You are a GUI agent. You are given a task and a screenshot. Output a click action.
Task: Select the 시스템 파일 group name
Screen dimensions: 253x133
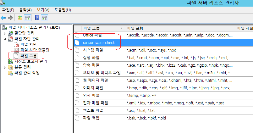[93, 50]
